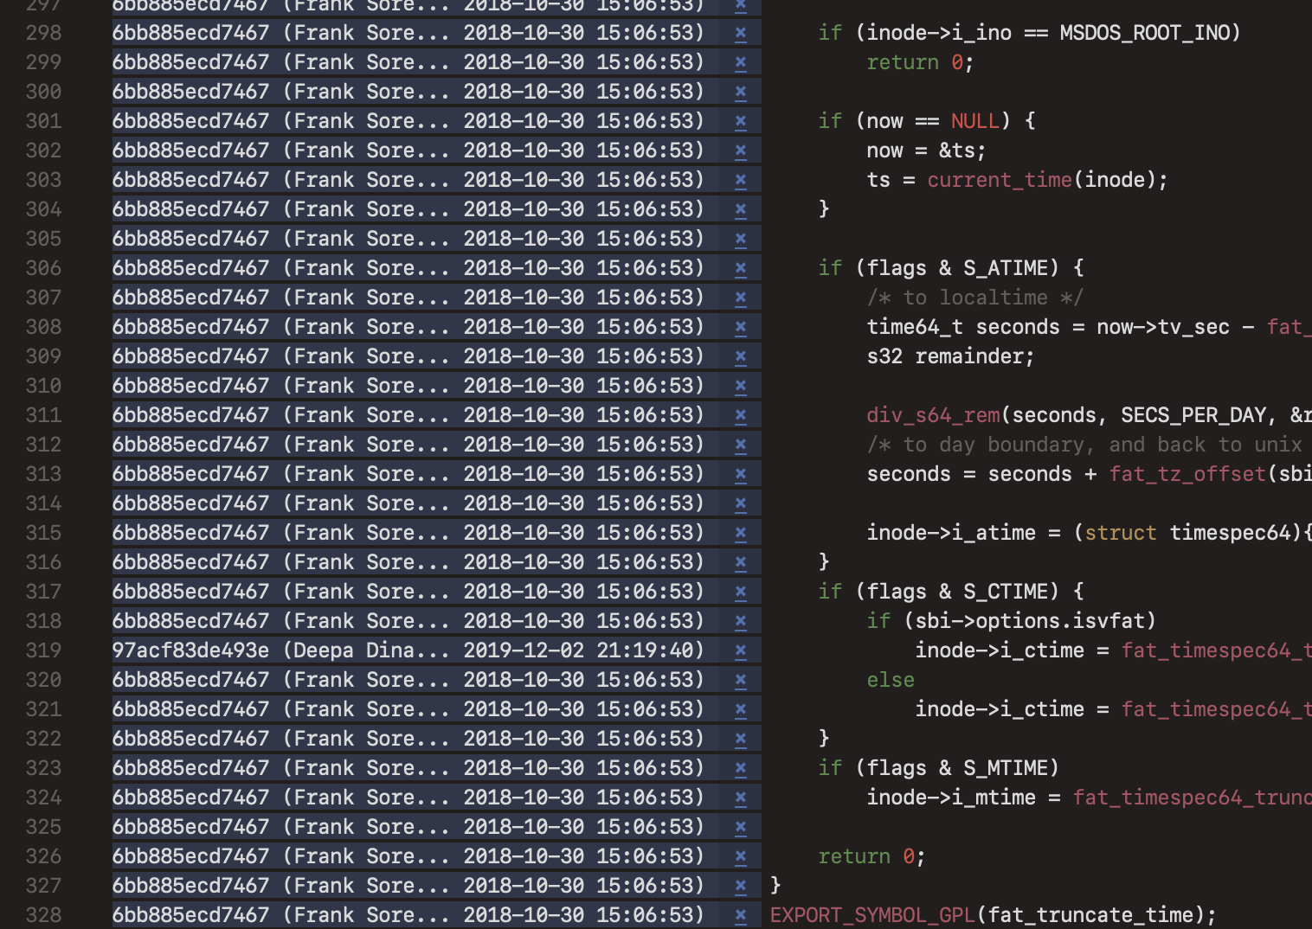The image size is (1312, 929).
Task: Close the annotation marker on line 326
Action: click(740, 855)
